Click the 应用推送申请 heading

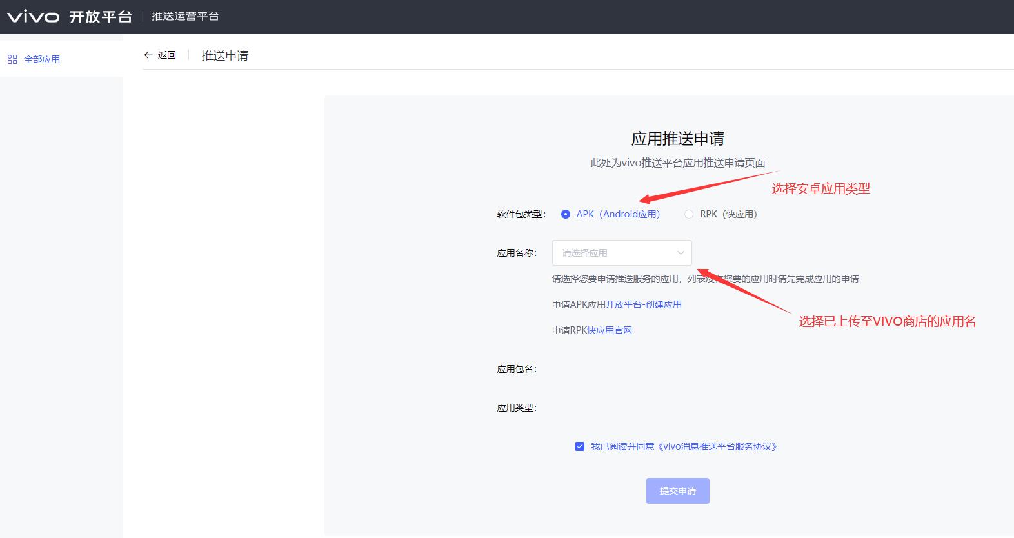click(678, 139)
